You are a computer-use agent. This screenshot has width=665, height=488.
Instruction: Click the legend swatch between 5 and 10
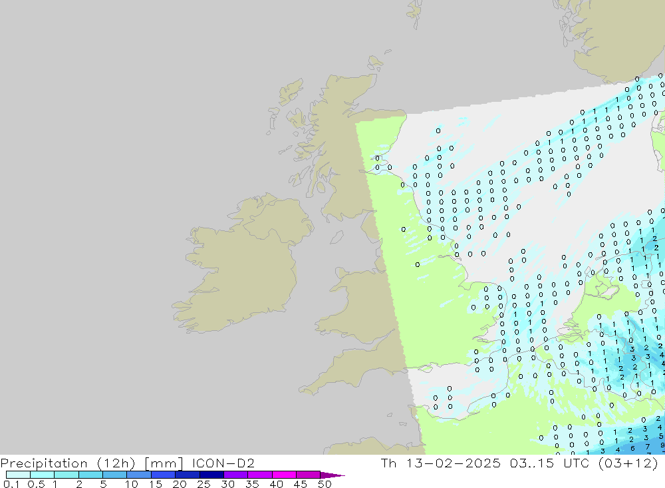point(115,475)
